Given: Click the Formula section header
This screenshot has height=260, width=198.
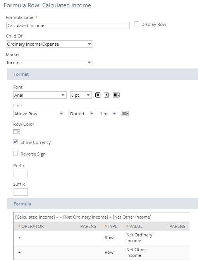Looking at the screenshot, I should (x=103, y=204).
